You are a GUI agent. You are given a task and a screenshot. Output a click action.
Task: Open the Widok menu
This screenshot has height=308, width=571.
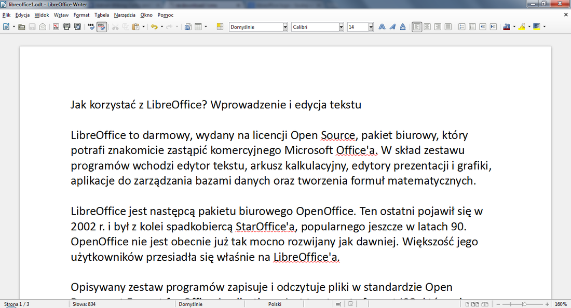(x=42, y=15)
